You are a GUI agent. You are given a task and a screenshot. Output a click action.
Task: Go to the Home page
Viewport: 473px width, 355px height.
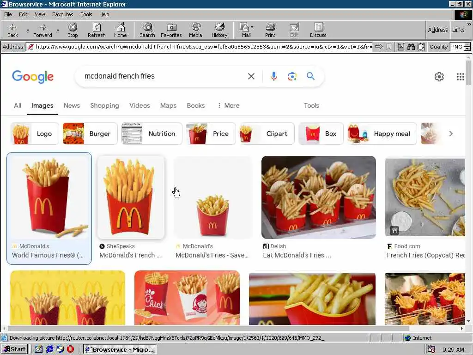(121, 30)
